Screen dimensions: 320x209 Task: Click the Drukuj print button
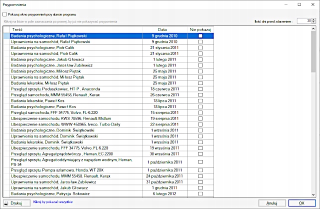[16, 203]
